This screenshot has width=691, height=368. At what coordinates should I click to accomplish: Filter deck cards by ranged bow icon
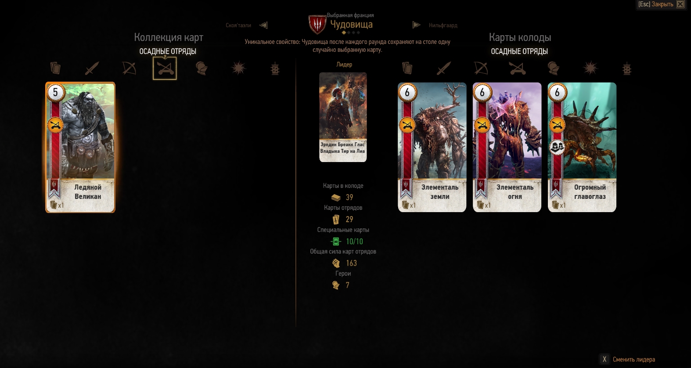click(x=481, y=69)
